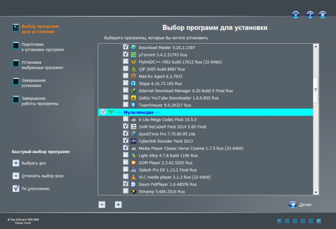Uncheck Download Master 5.20.2.1397
Image resolution: width=336 pixels, height=229 pixels.
(x=126, y=47)
